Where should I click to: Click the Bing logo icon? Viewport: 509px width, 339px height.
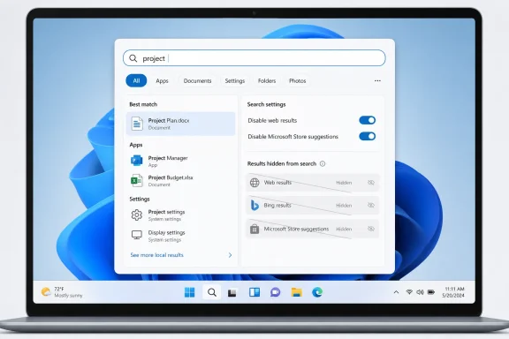coord(254,205)
